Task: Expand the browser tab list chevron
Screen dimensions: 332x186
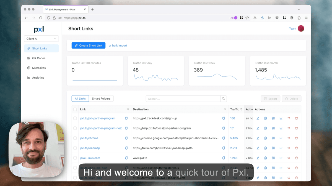Action: 299,9
